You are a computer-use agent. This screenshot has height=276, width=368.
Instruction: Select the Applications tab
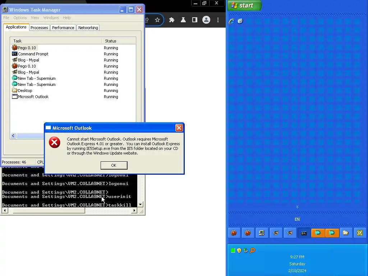(x=16, y=27)
